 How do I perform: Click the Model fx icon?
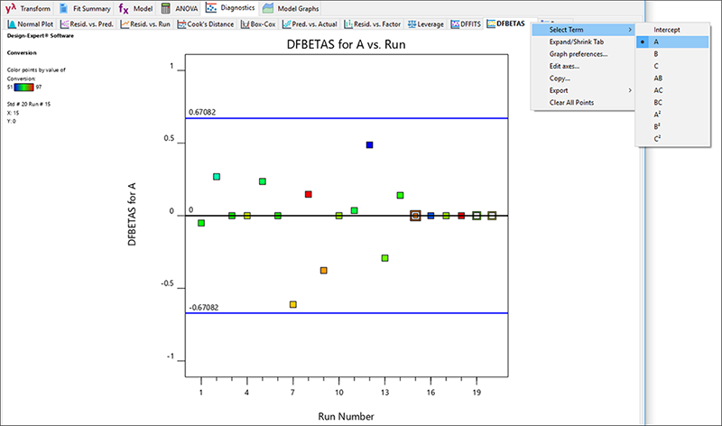124,7
